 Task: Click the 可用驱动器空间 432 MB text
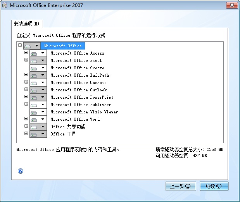pos(181,156)
